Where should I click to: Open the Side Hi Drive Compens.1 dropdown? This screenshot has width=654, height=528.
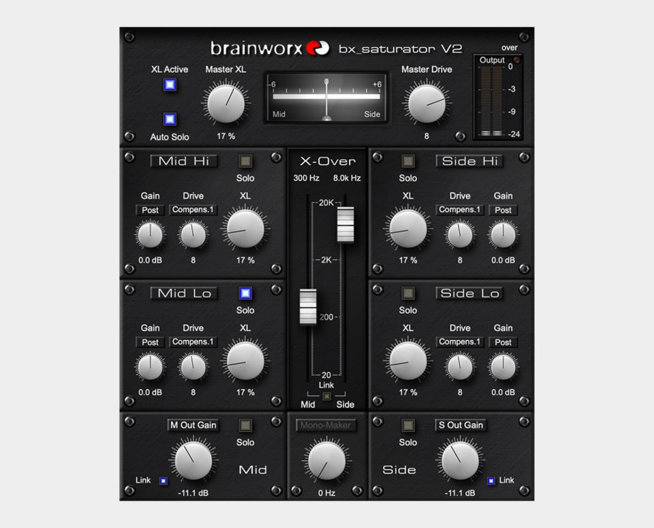pyautogui.click(x=460, y=210)
